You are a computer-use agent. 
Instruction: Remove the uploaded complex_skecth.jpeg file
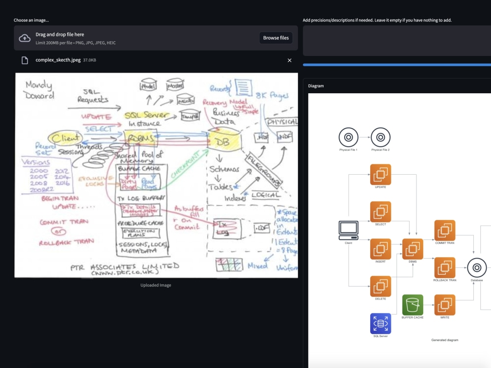click(289, 60)
